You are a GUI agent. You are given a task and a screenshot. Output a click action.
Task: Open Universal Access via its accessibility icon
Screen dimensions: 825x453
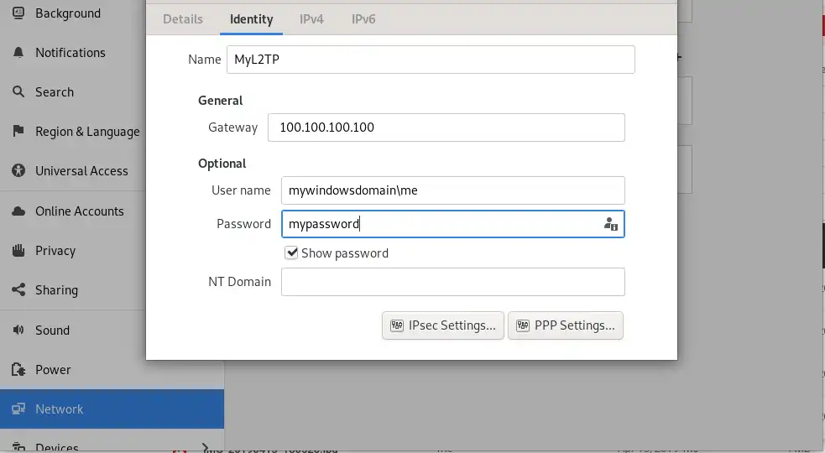coord(18,170)
